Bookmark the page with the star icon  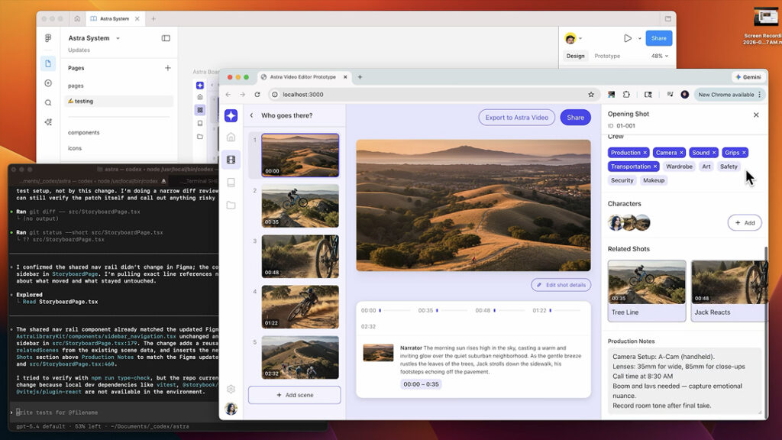pyautogui.click(x=591, y=95)
